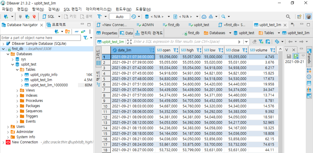The height and width of the screenshot is (153, 313).
Task: Click the DBeaver perspective avatar icon
Action: click(309, 17)
